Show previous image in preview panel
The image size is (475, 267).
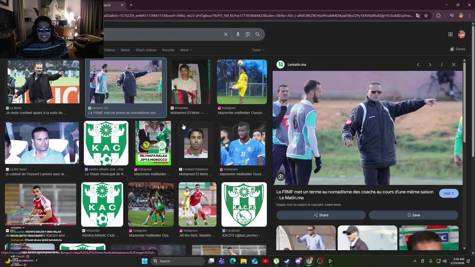pos(418,65)
